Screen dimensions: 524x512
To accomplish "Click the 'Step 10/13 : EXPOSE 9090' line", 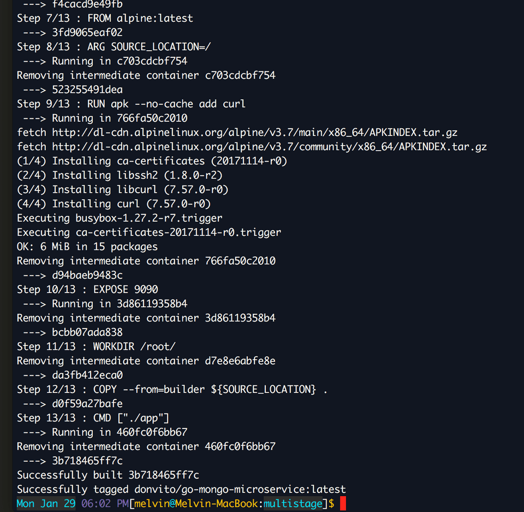I will click(x=87, y=289).
